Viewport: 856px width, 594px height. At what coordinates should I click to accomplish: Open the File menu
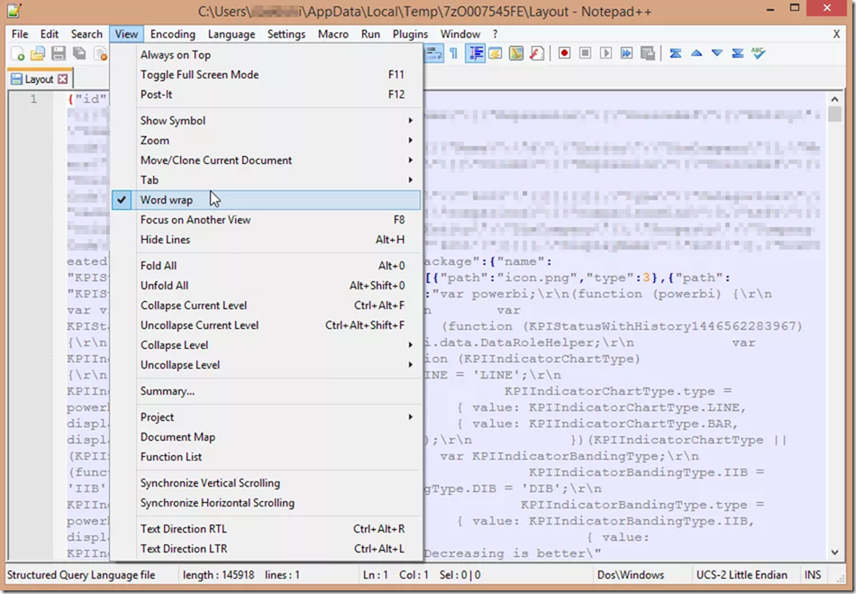pos(20,34)
